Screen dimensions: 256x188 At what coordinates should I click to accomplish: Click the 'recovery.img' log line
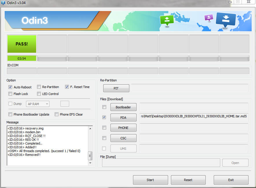26,128
